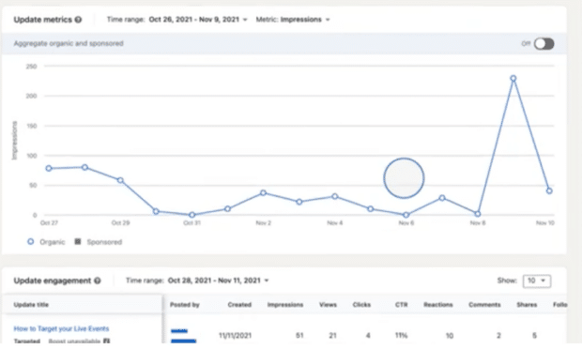The height and width of the screenshot is (349, 582).
Task: Click the Targeted label under the update title
Action: point(26,341)
